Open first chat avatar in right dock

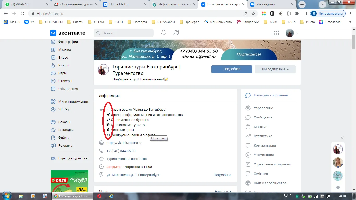338,149
